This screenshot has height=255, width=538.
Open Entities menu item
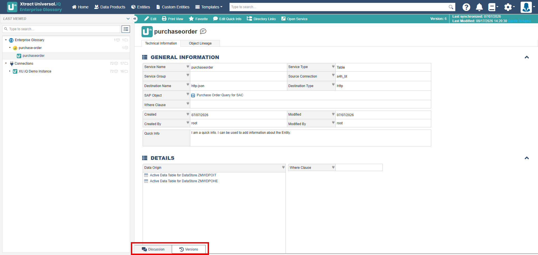[x=141, y=7]
